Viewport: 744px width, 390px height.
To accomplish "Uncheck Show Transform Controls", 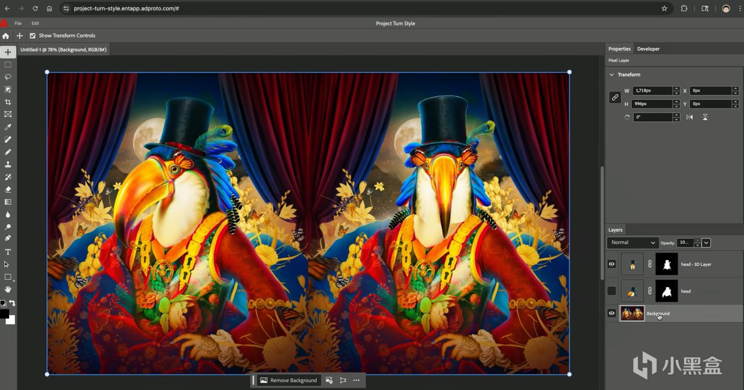I will pyautogui.click(x=33, y=35).
